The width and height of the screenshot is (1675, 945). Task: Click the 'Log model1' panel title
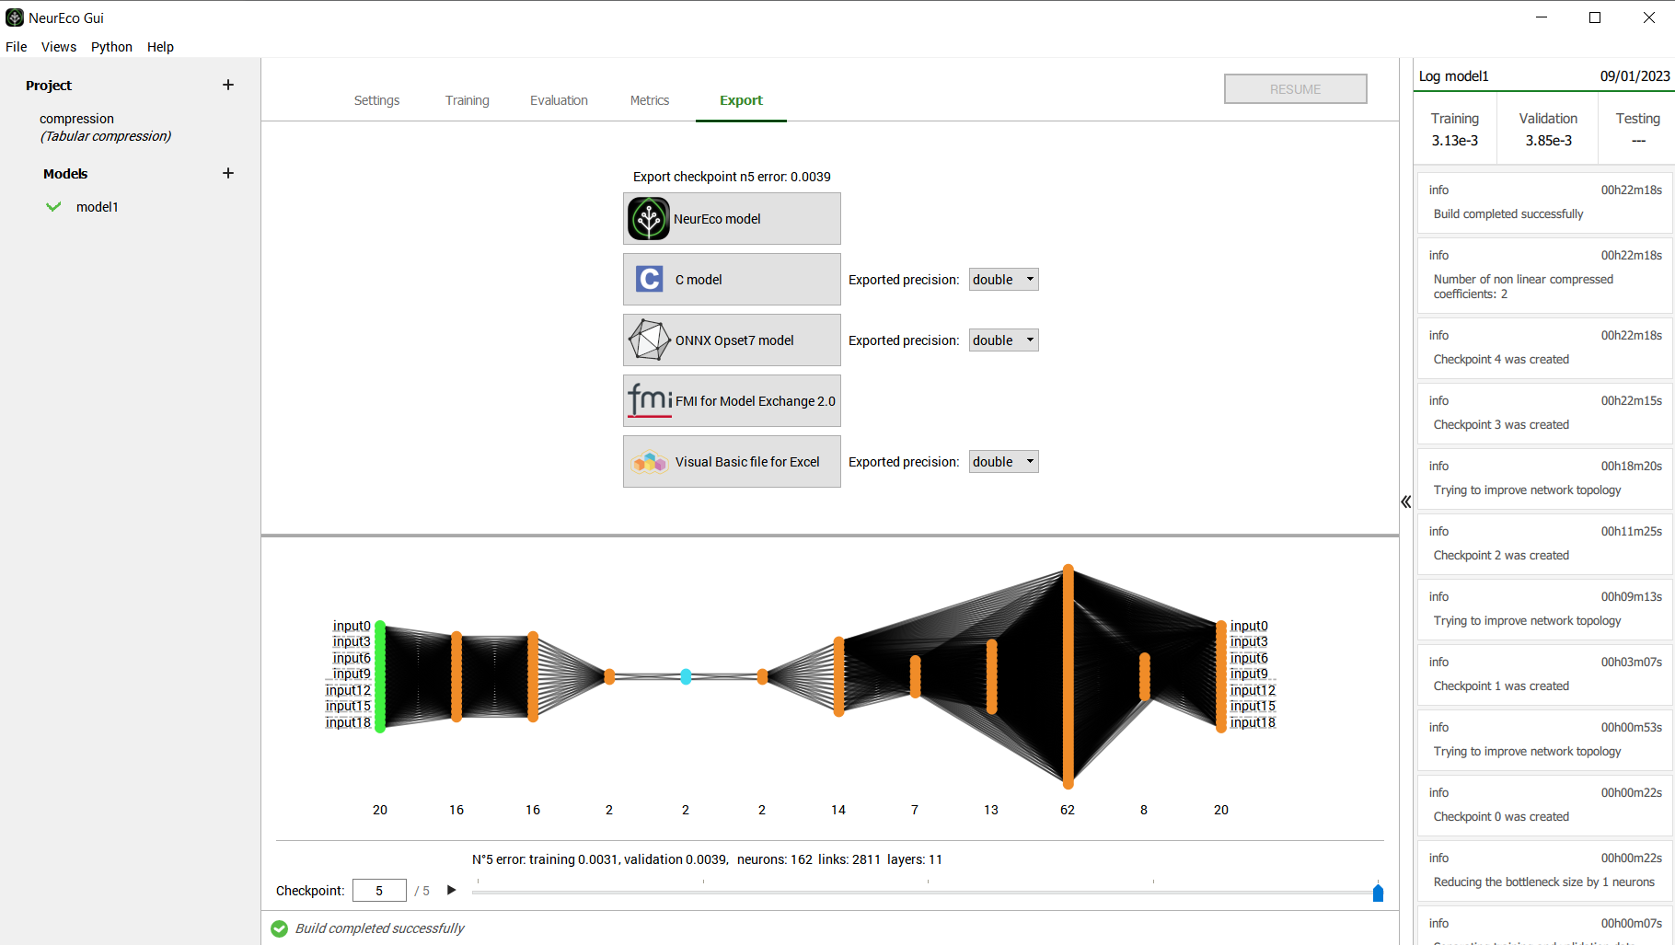[1453, 76]
